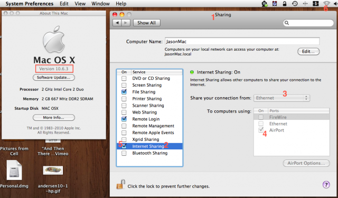Select the Internet Sharing service row
This screenshot has height=198, width=338.
tap(149, 146)
